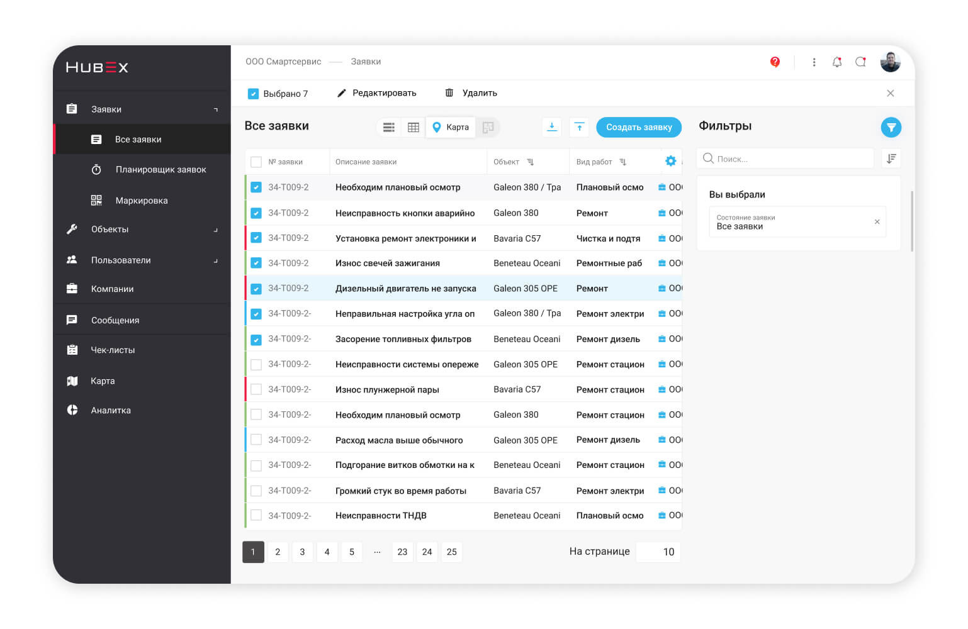Screen dimensions: 968x629
Task: Uncheck the 'Дизельный двигатель не запуска' row
Action: pyautogui.click(x=256, y=289)
